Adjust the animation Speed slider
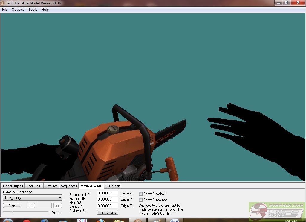The image size is (306, 222). (x=13, y=212)
